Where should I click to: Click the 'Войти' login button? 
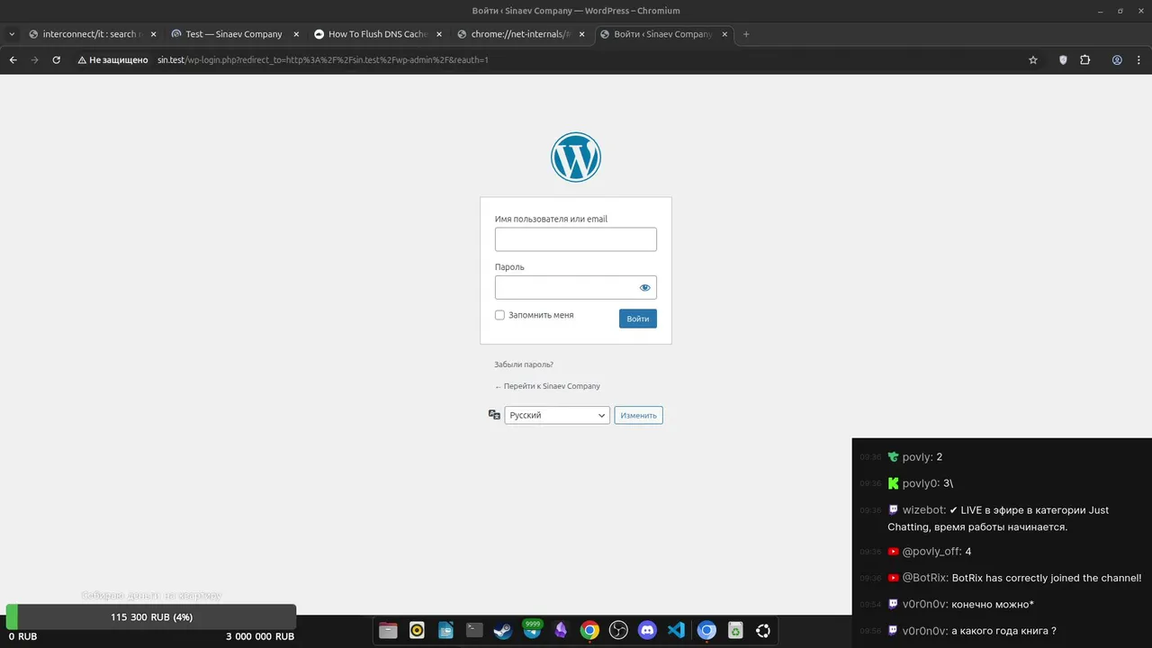638,319
